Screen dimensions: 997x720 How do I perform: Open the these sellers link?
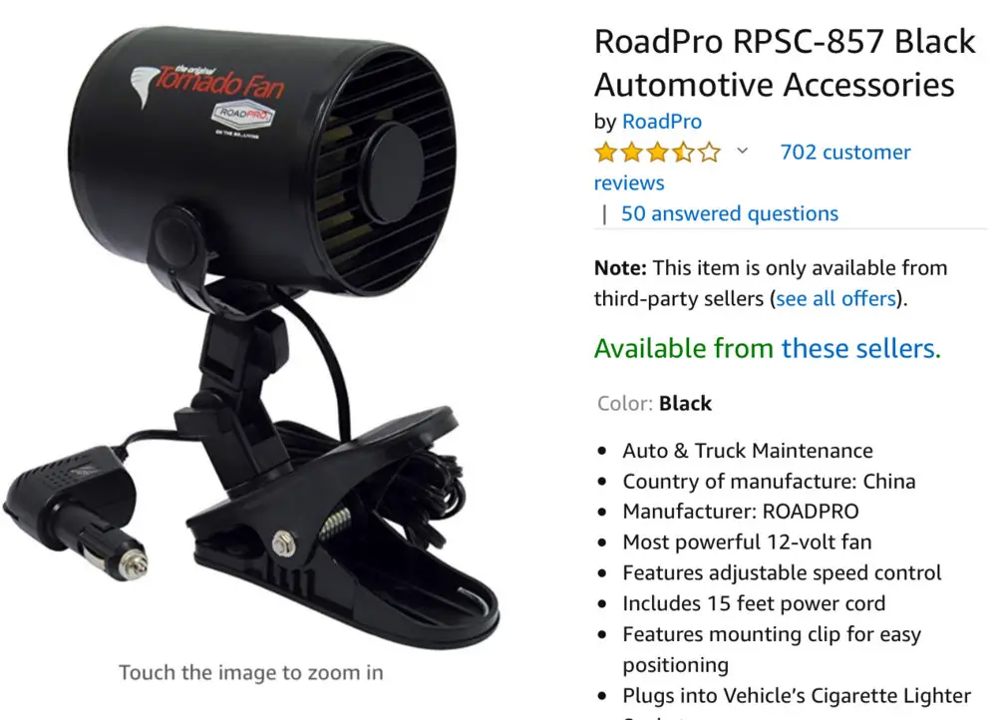tap(860, 349)
